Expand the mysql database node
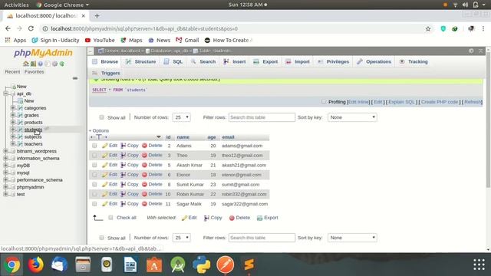 [6, 172]
